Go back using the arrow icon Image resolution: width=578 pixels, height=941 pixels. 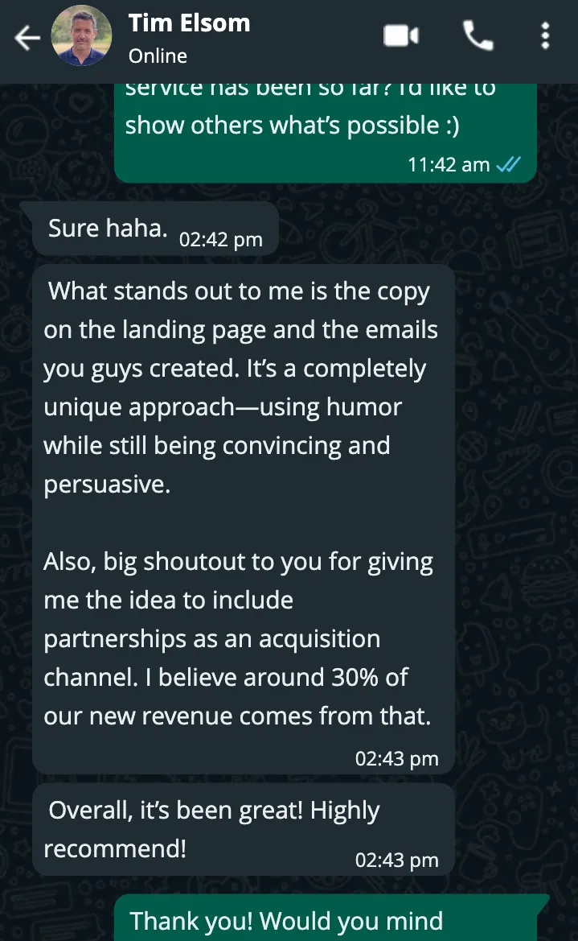tap(27, 38)
